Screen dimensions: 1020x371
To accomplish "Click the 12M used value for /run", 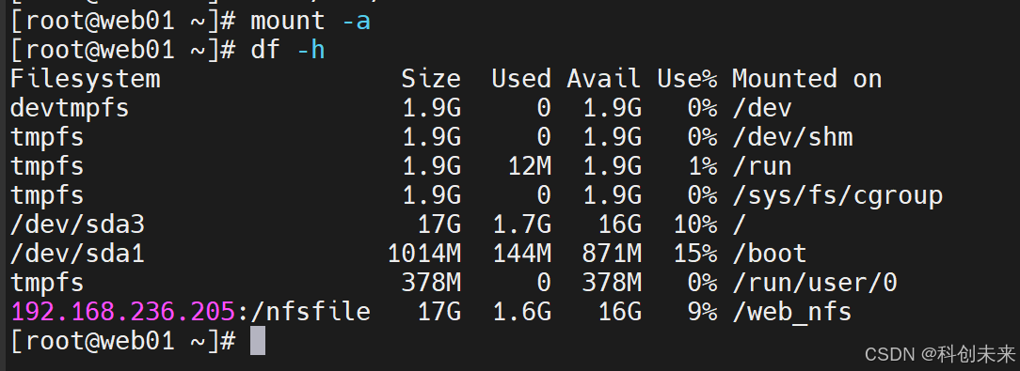I will 530,166.
